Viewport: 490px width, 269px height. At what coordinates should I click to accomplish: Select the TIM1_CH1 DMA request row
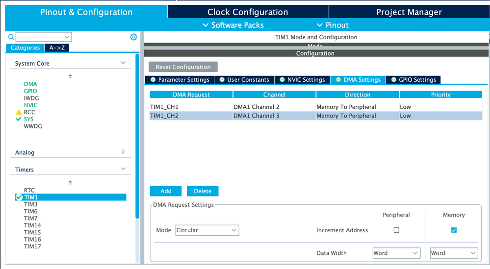pyautogui.click(x=315, y=107)
